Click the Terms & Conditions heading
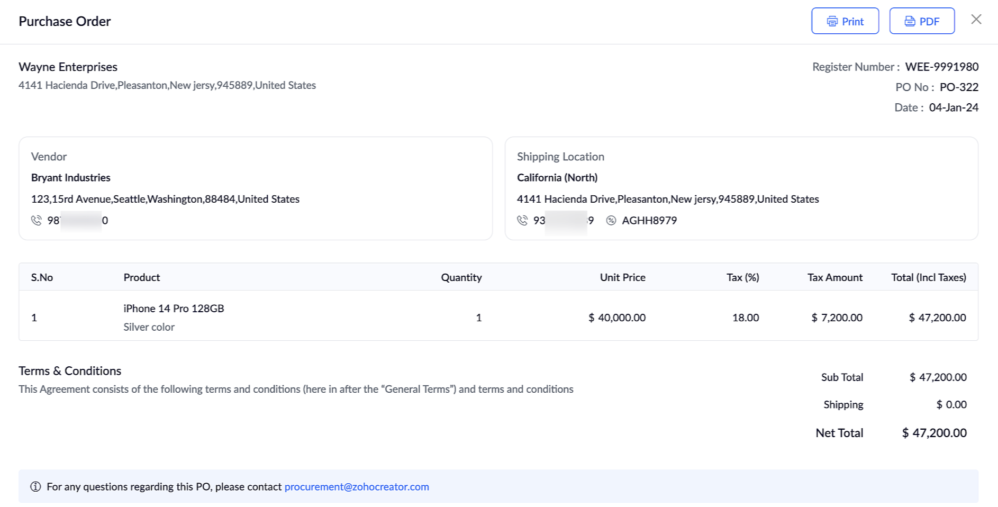 pos(70,370)
